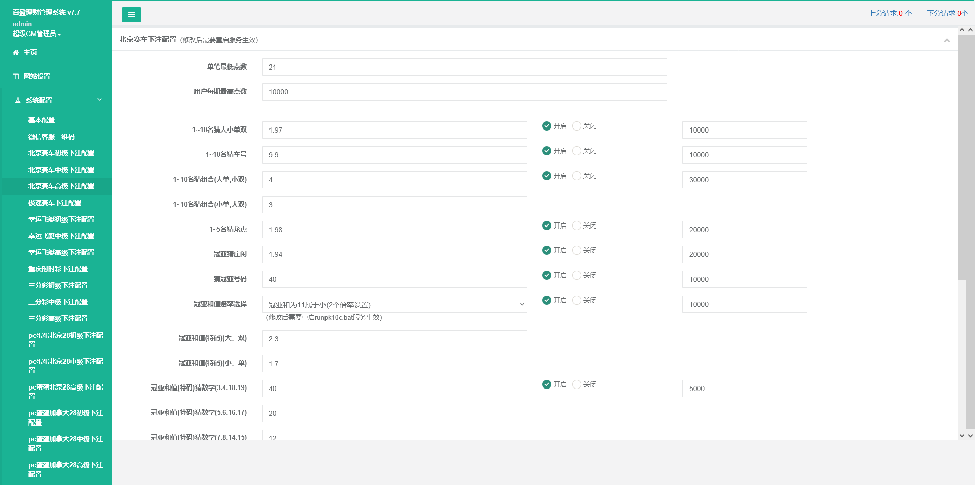
Task: Collapse the panel using the top-right chevron
Action: pos(947,40)
